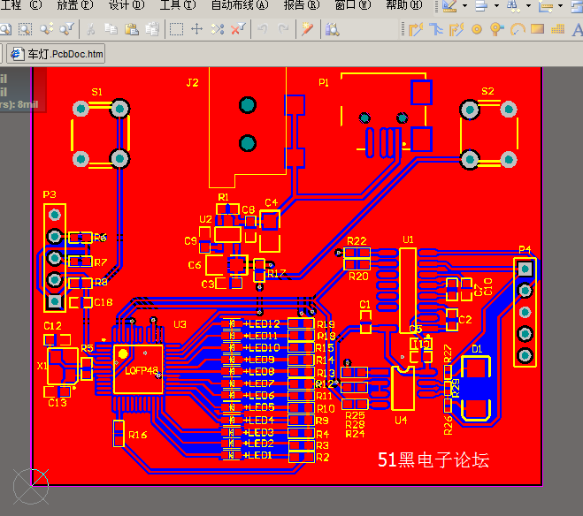Click the P4 header designator
Image resolution: width=583 pixels, height=516 pixels.
point(525,249)
